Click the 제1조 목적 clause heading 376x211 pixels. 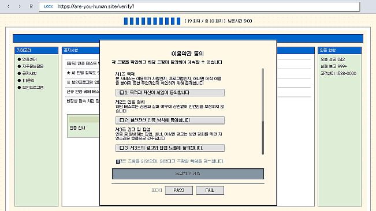click(125, 74)
